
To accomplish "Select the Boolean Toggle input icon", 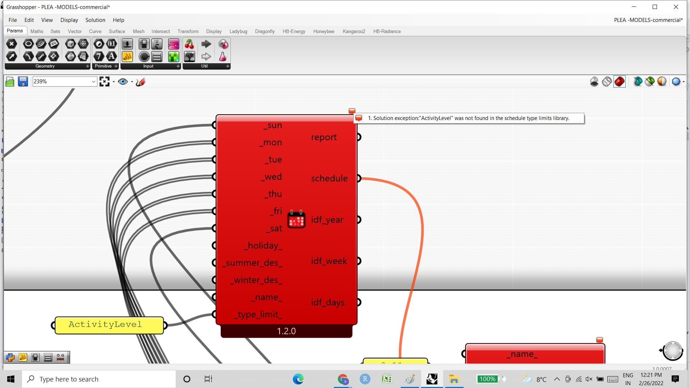I will (144, 44).
